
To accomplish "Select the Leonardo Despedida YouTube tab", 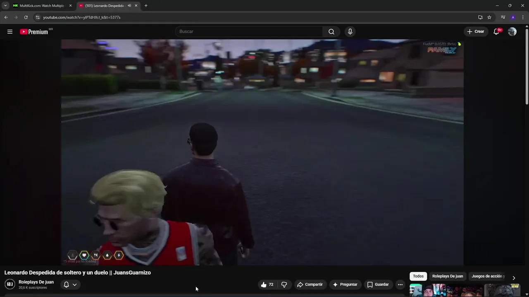I will coord(108,6).
